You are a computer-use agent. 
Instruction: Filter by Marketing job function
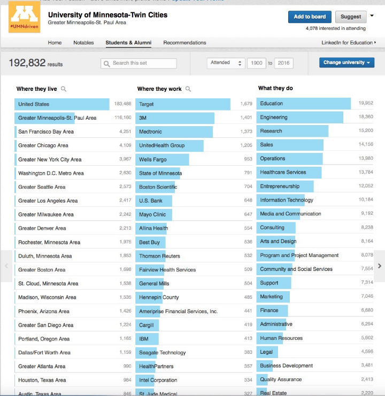point(315,297)
